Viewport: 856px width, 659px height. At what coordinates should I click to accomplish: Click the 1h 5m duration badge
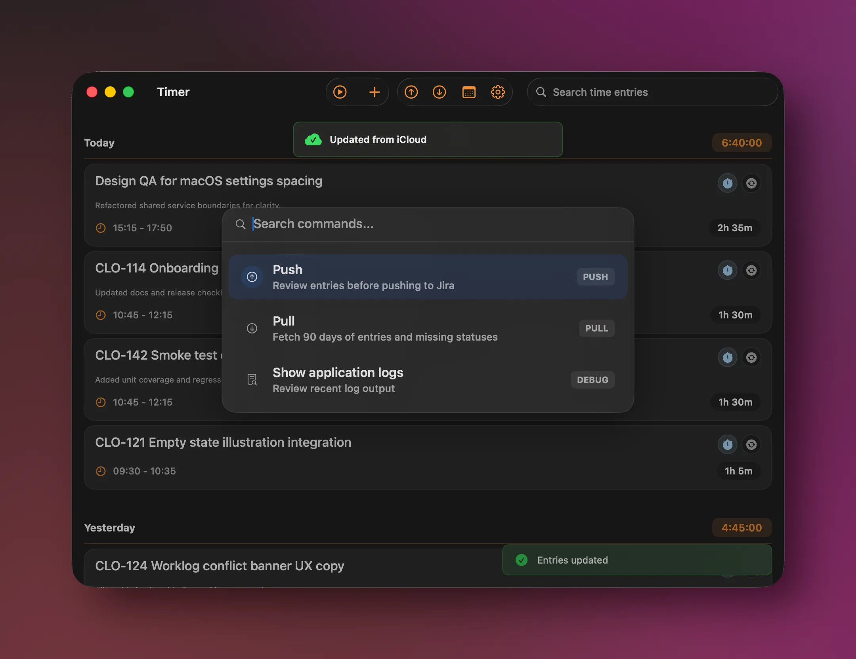tap(738, 471)
